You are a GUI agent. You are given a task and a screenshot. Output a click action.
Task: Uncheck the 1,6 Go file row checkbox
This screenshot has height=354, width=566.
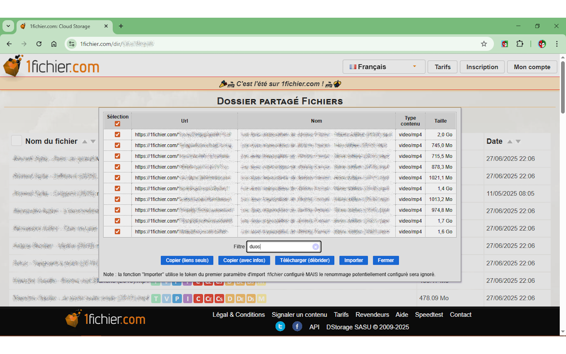[x=118, y=231]
